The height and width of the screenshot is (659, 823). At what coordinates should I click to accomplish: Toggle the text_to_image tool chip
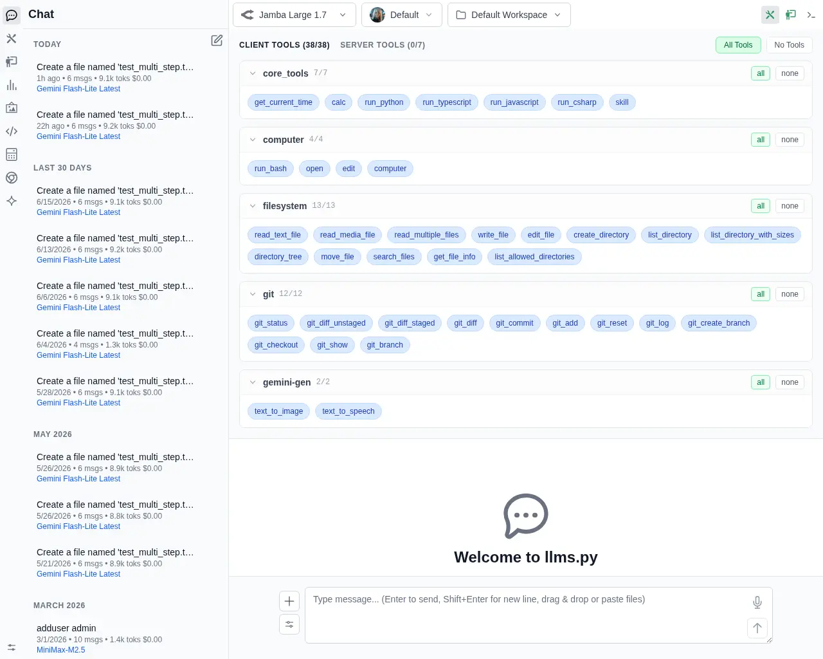coord(278,411)
